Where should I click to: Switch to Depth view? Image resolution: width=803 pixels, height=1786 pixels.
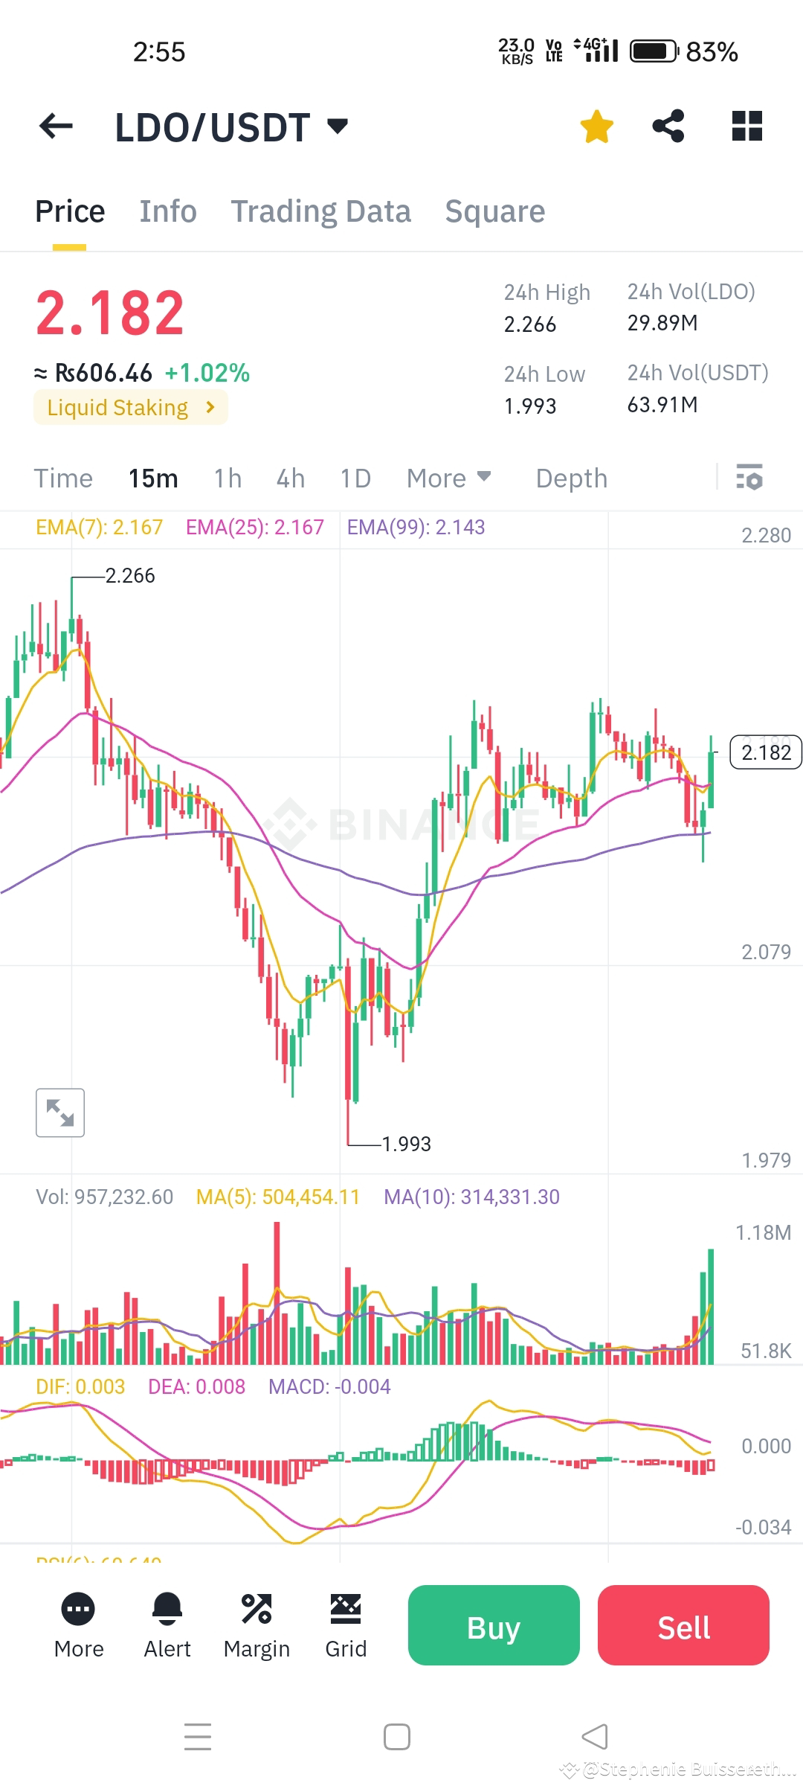point(571,478)
